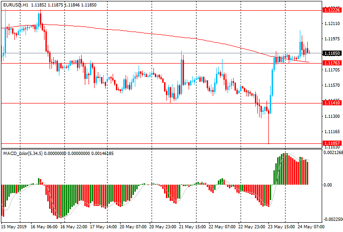343x232 pixels.
Task: Click the 0.0021268 MACD scale label
Action: tap(333, 152)
